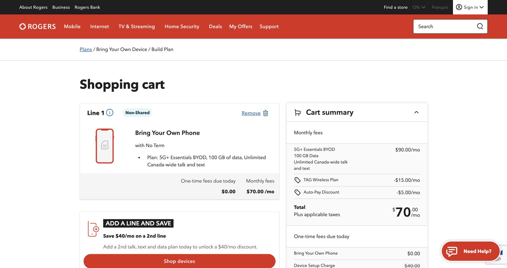507x268 pixels.
Task: Click the "-$15.00/mo" TAG discount amount
Action: pos(407,180)
